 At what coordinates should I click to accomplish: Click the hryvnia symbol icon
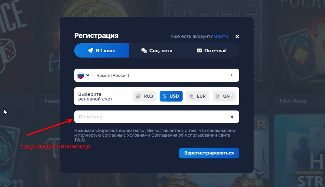click(x=217, y=96)
